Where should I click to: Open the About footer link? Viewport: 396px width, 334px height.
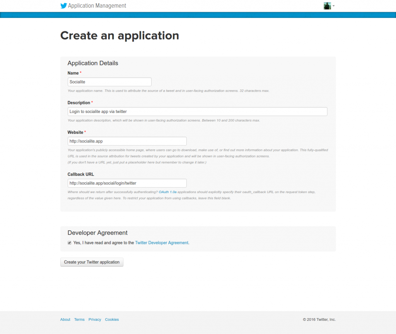(x=65, y=319)
